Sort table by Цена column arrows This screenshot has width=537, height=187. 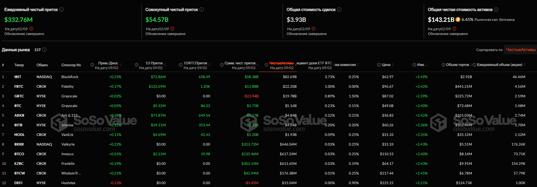393,65
